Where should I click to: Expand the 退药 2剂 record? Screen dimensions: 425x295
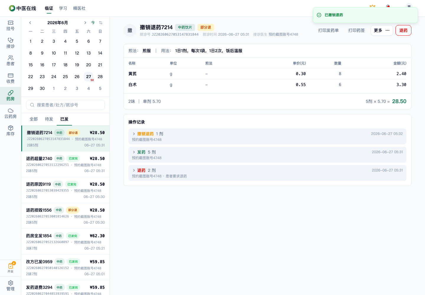[267, 173]
